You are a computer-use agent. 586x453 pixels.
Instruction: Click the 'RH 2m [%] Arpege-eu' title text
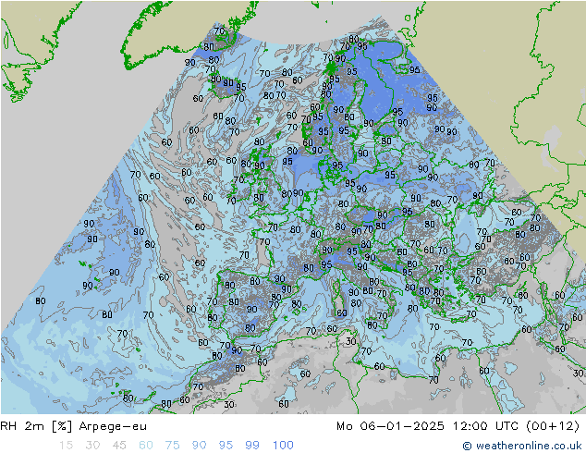click(x=74, y=426)
